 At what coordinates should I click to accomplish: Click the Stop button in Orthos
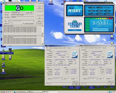(x=40, y=8)
